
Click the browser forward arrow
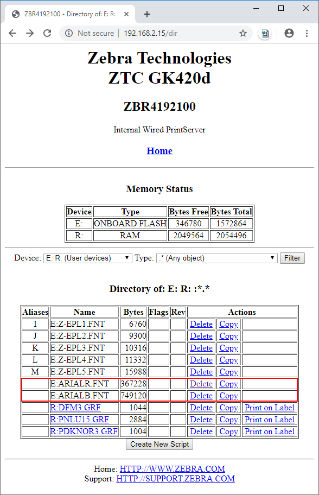30,33
